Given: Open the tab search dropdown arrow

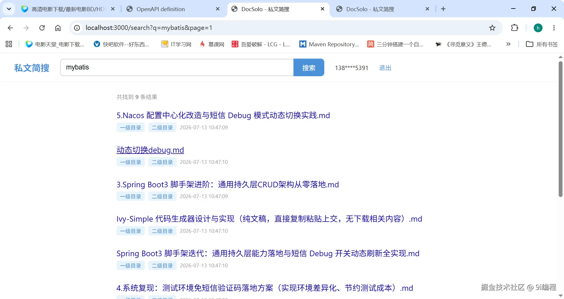Looking at the screenshot, I should tap(9, 9).
